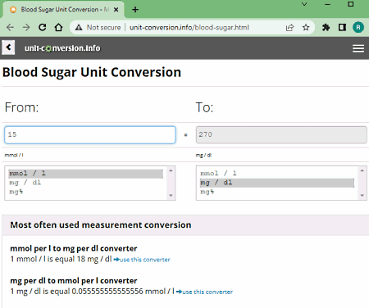
Task: Open a new browser tab
Action: (x=135, y=10)
